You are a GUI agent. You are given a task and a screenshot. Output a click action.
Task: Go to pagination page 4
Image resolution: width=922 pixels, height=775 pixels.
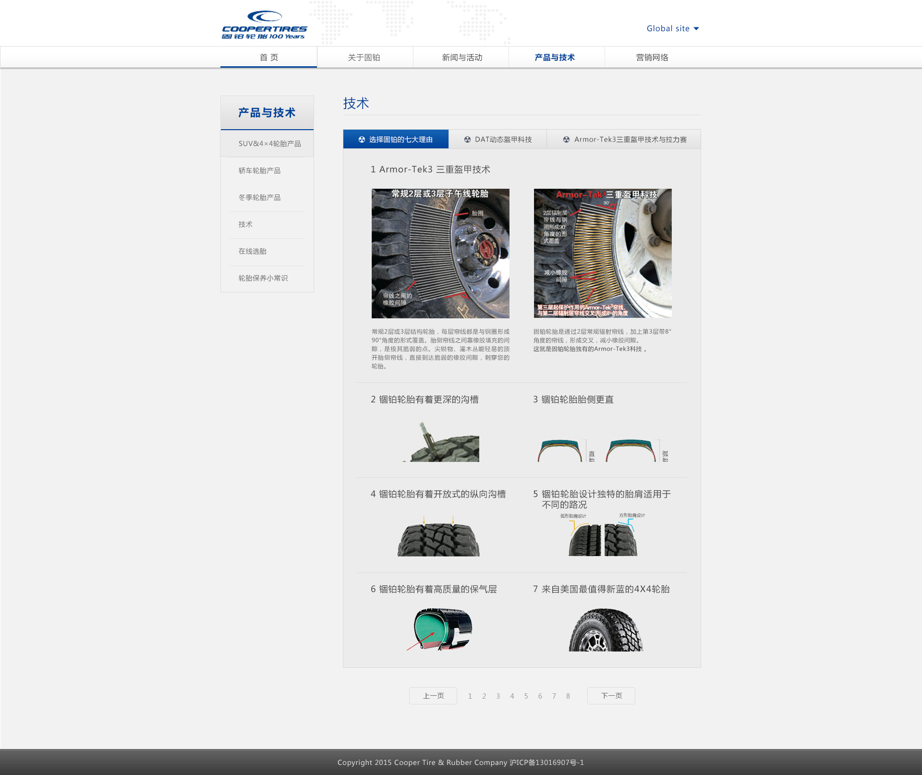512,696
